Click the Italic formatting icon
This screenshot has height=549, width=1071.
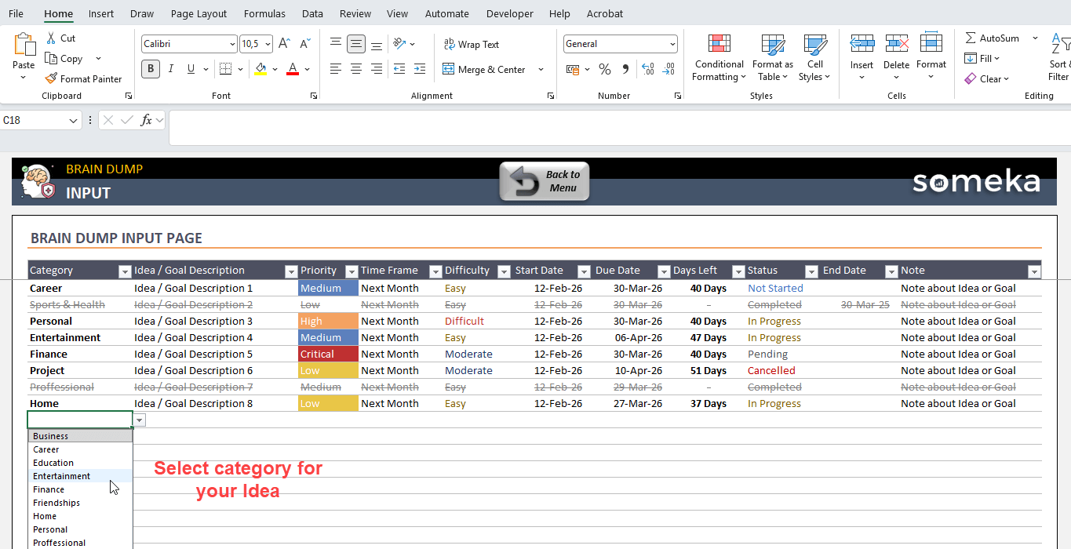170,69
